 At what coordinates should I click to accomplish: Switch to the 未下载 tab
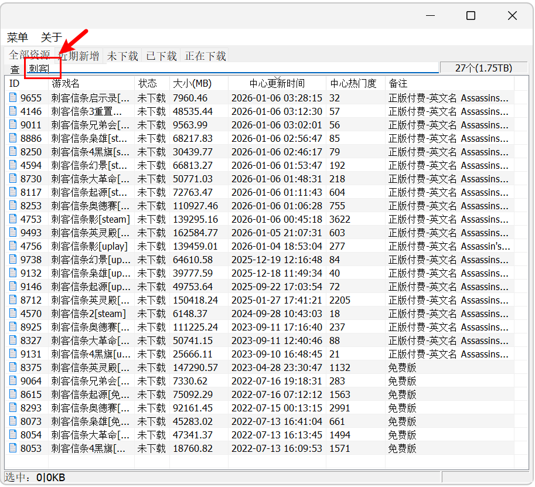click(x=122, y=56)
